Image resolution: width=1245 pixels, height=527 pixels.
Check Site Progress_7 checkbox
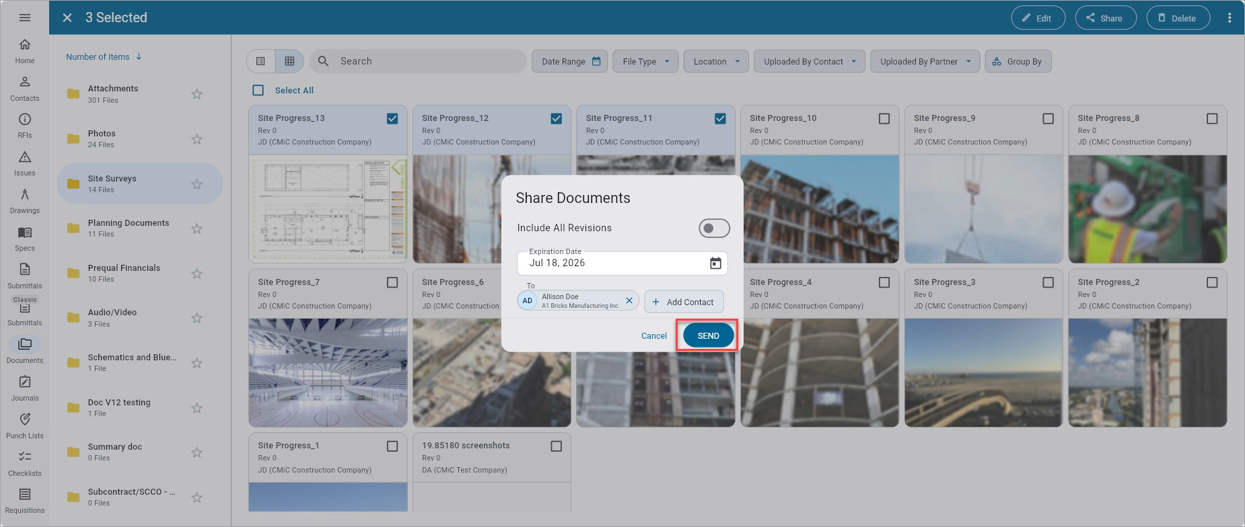[392, 282]
